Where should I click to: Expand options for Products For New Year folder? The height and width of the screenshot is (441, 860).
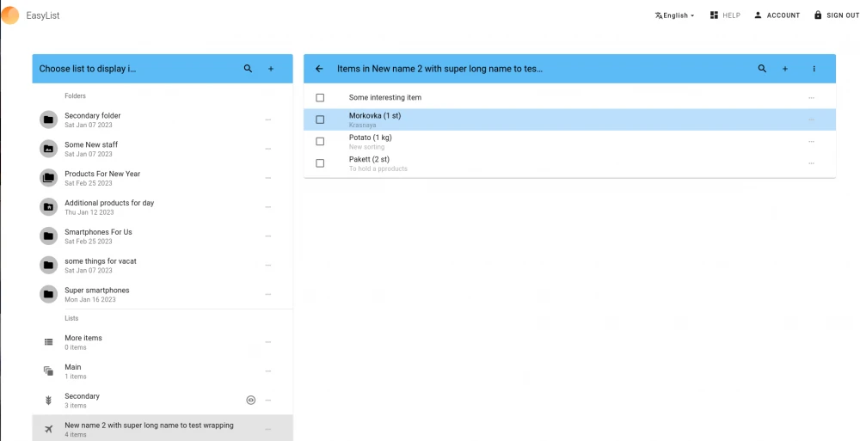268,178
